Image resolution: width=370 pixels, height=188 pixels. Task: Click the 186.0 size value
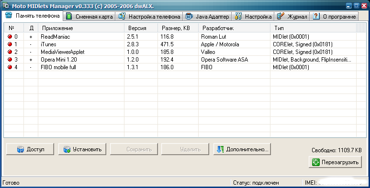[x=167, y=67]
